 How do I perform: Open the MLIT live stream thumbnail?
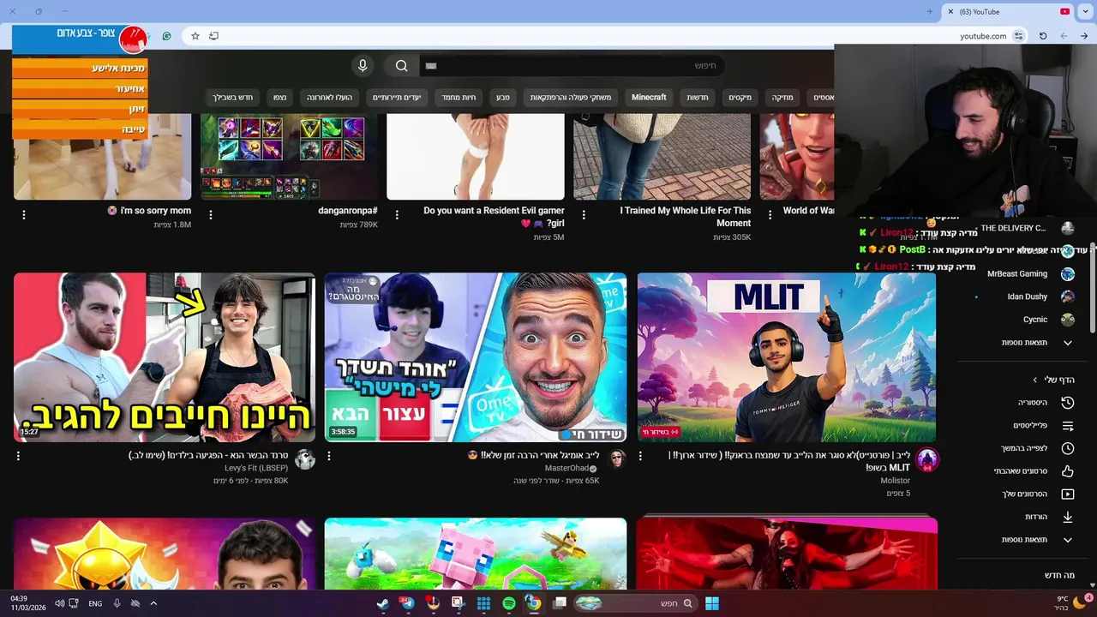tap(787, 357)
